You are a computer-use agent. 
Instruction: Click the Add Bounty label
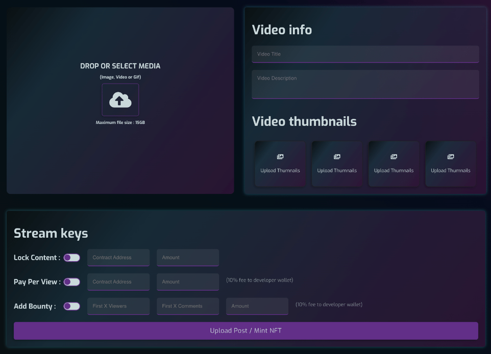(x=35, y=306)
